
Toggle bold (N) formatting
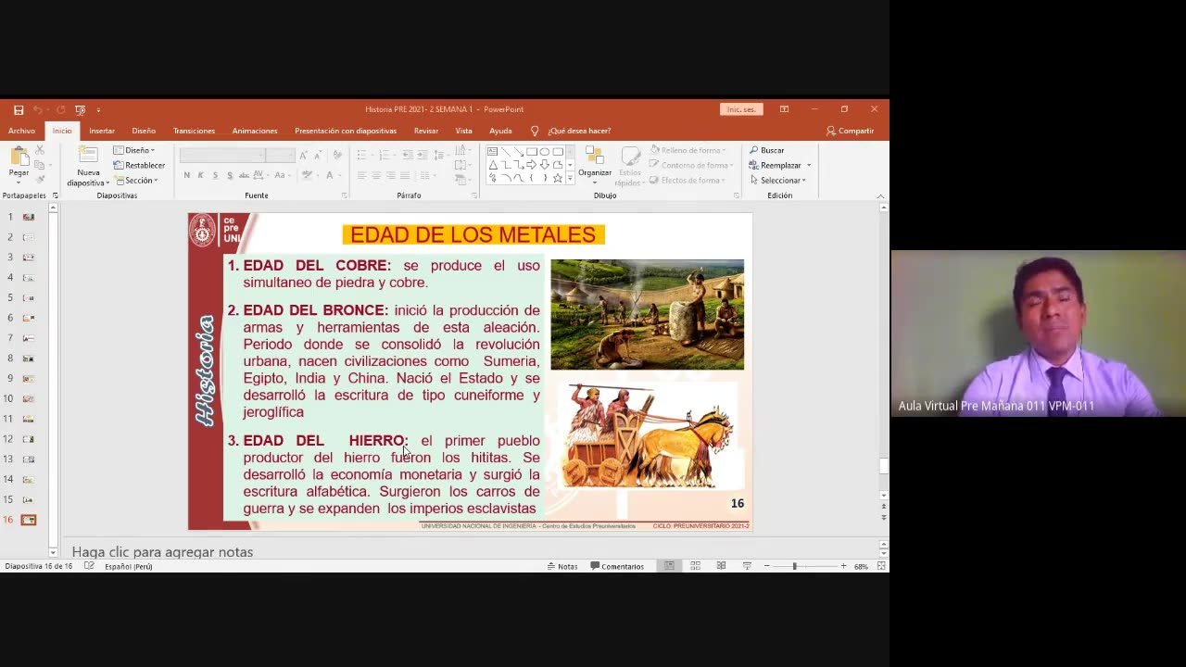[187, 175]
